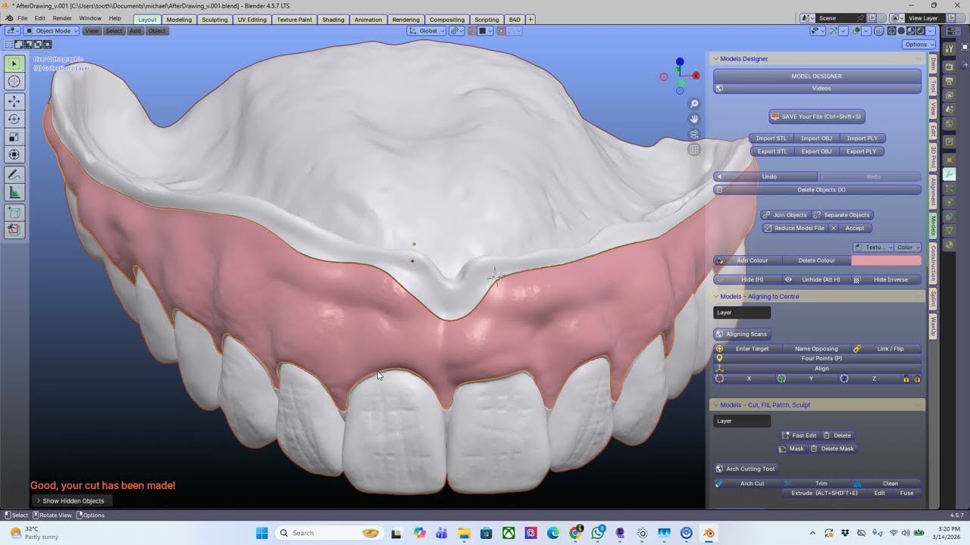Activate the Transform tool

(x=14, y=155)
